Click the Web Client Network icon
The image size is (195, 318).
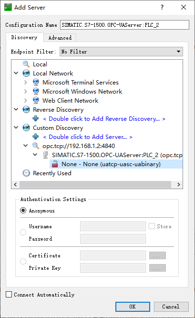(x=36, y=100)
